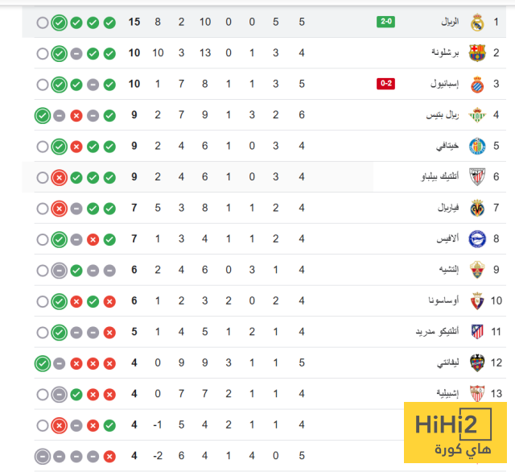Open the برشلونة team name link
This screenshot has height=472, width=515.
click(x=445, y=52)
